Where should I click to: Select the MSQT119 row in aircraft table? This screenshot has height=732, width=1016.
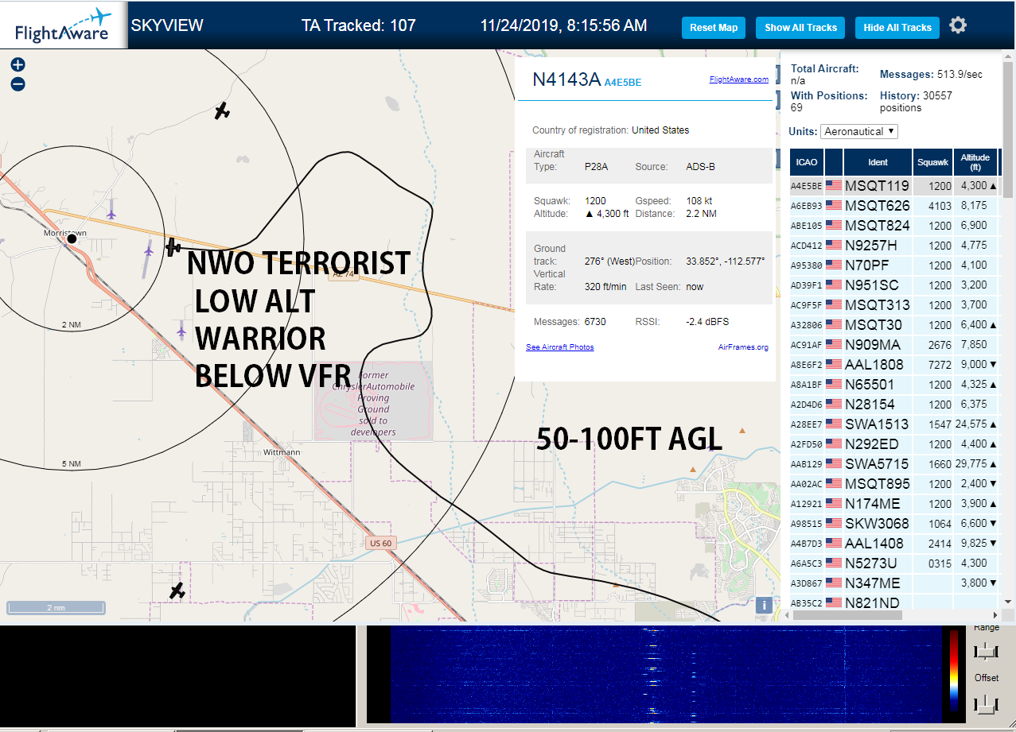click(894, 186)
